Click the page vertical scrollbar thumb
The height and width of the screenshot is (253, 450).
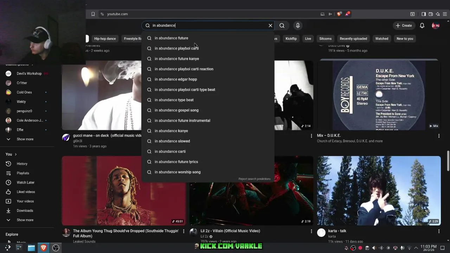click(x=448, y=161)
